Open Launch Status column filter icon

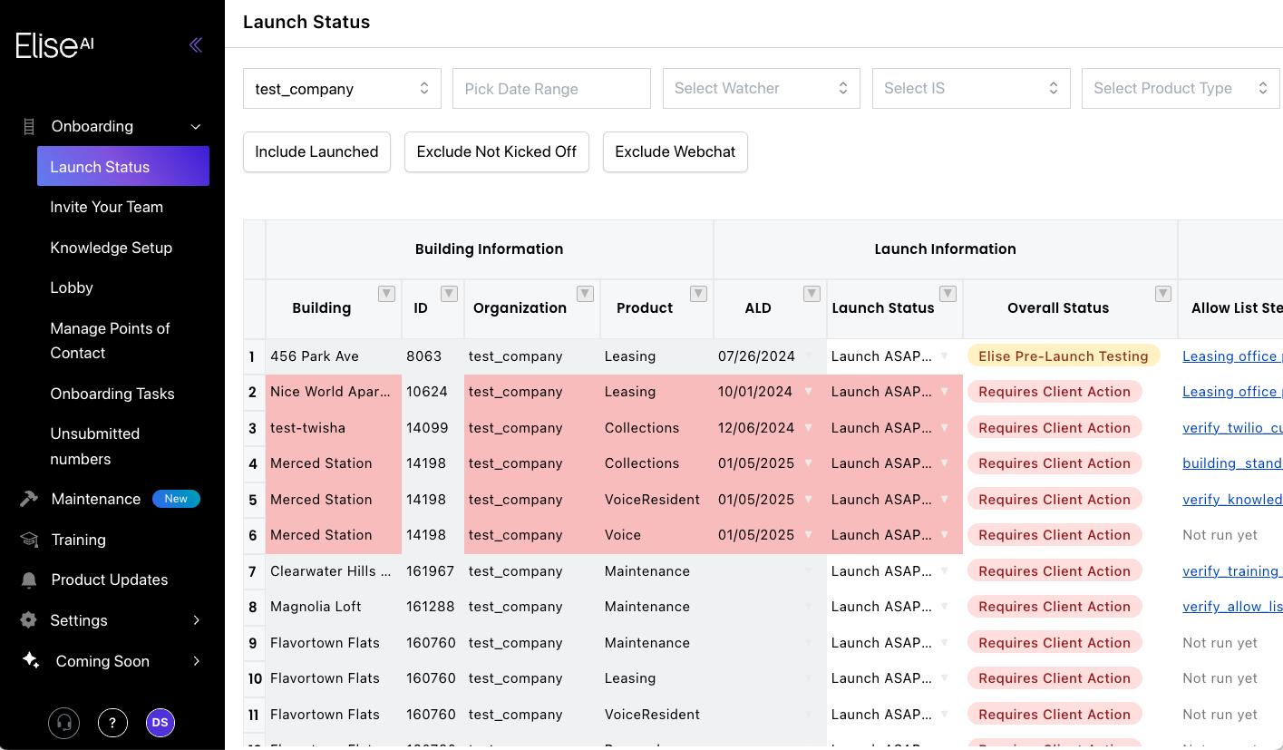point(948,293)
